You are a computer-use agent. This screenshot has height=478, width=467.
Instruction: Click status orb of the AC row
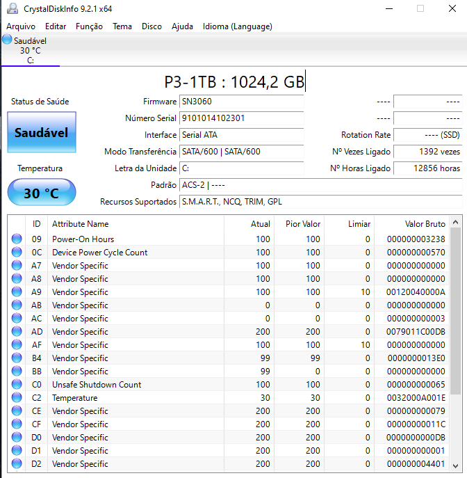(17, 318)
